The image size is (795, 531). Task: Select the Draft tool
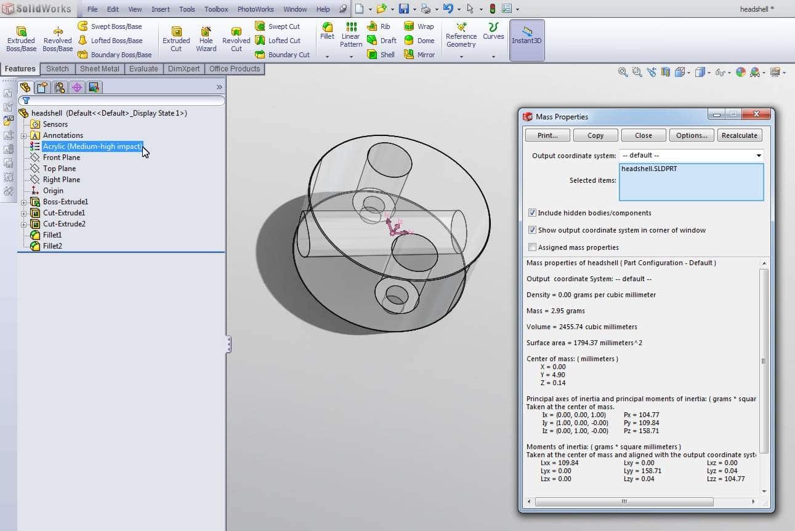[x=382, y=41]
